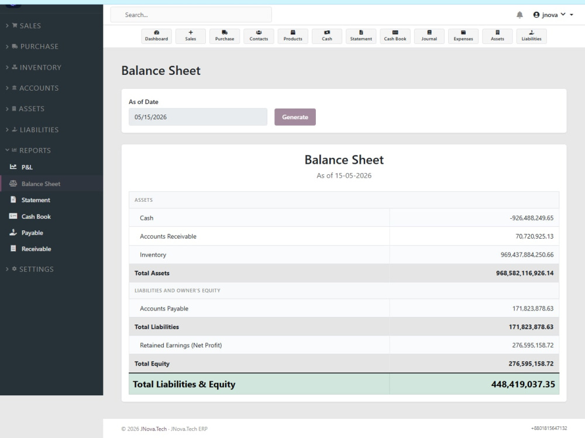
Task: Click the Statement document icon in sidebar
Action: [13, 199]
